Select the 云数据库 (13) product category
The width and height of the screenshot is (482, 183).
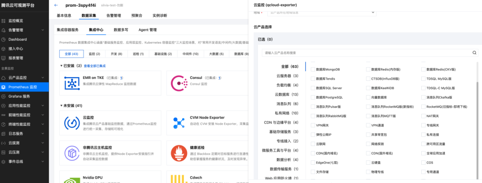click(x=287, y=95)
